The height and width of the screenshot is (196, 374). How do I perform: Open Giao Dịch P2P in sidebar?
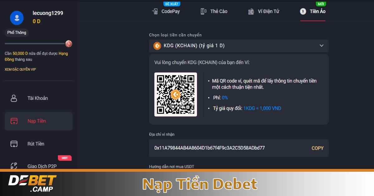point(39,166)
